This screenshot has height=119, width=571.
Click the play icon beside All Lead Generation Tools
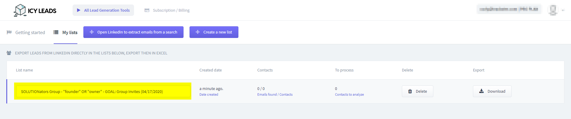coord(79,10)
